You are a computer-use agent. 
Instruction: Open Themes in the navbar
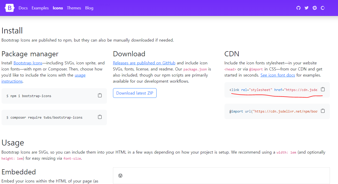pos(74,8)
